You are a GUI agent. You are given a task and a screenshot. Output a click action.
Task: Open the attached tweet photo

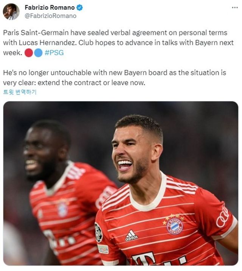tap(121, 183)
